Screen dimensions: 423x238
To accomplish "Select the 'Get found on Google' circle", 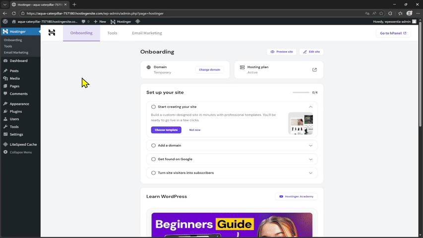I will (x=154, y=159).
